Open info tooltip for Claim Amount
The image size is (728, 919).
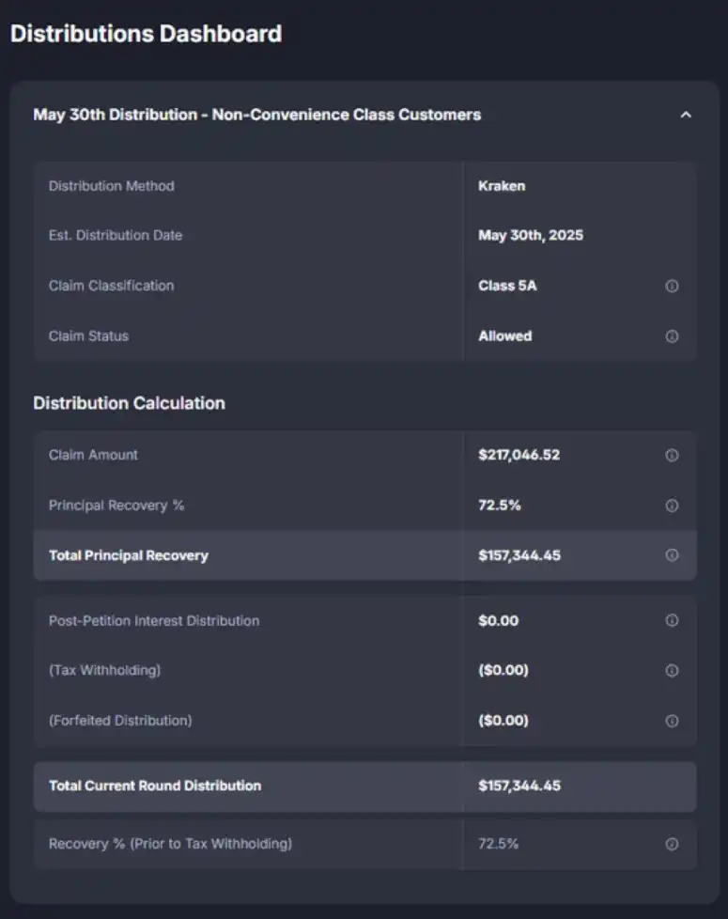click(x=672, y=456)
